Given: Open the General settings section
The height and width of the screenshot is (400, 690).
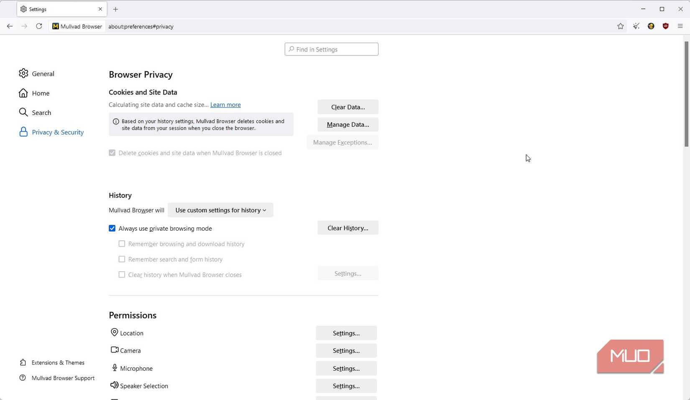Looking at the screenshot, I should click(x=43, y=74).
